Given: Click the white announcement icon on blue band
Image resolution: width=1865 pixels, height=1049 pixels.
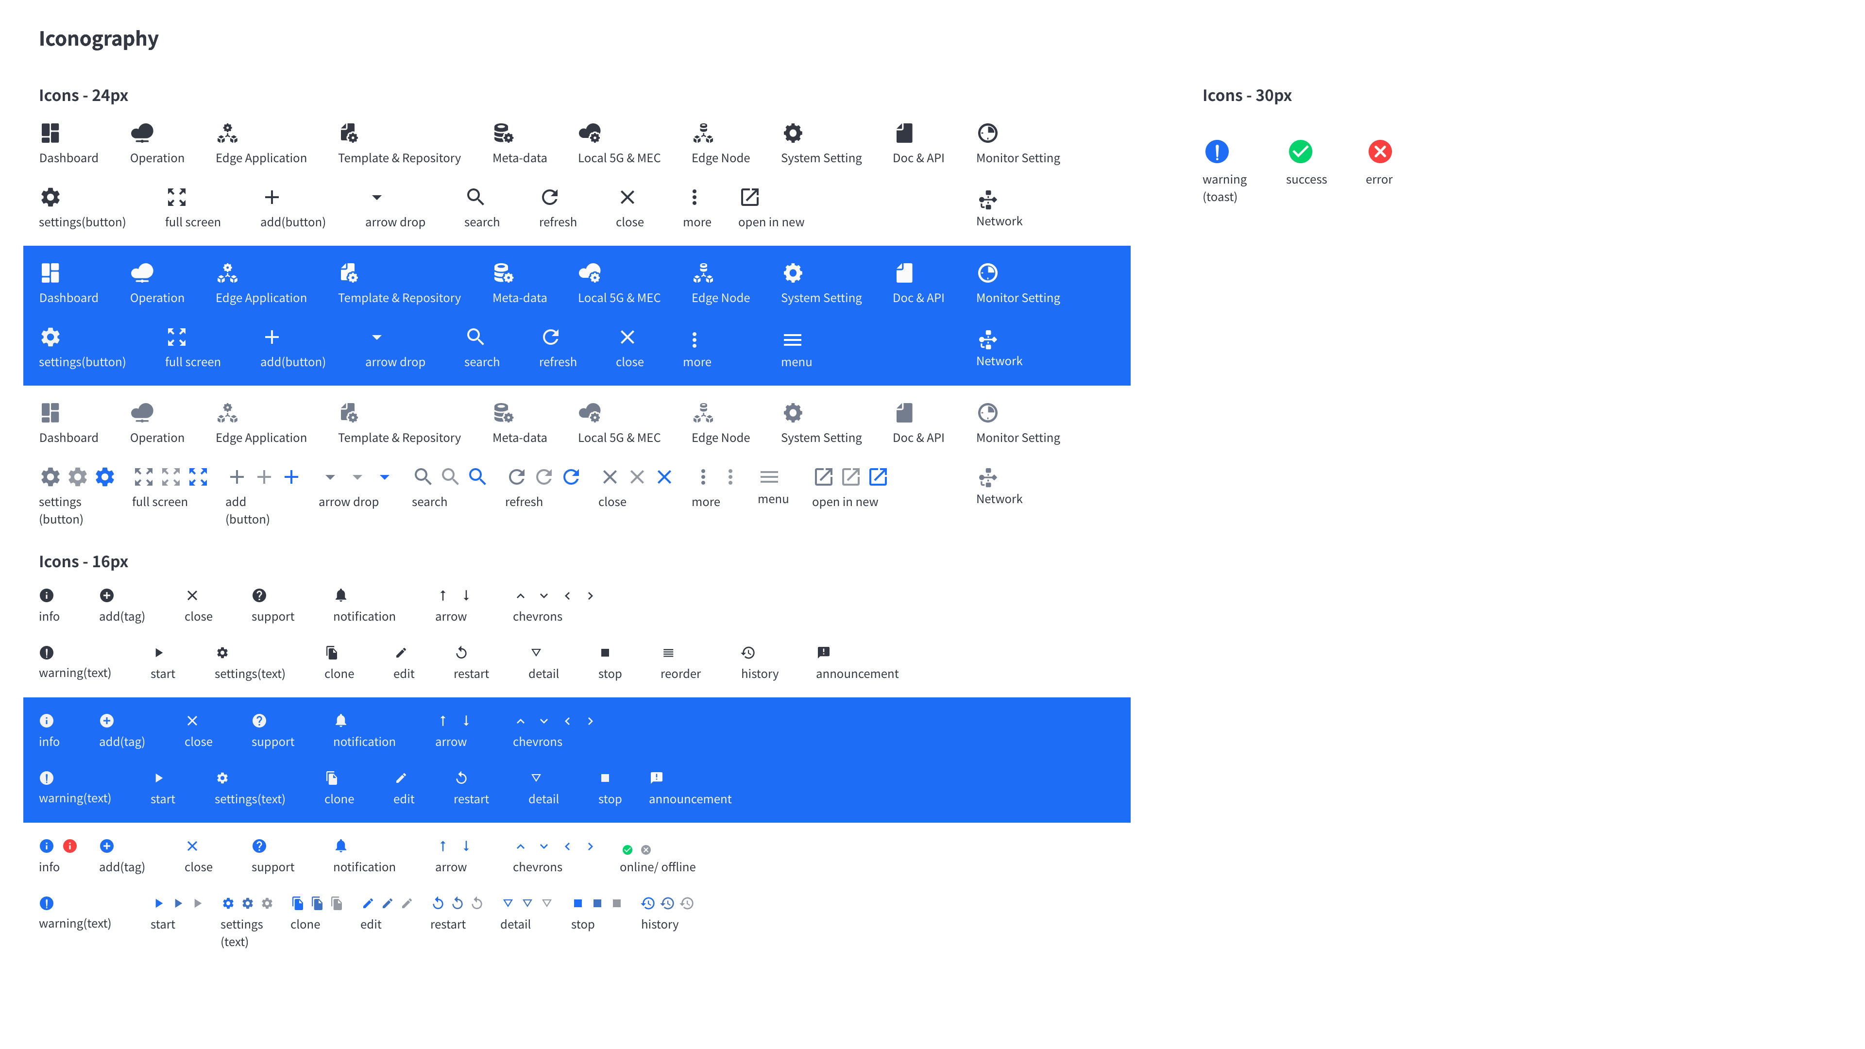Looking at the screenshot, I should point(656,778).
